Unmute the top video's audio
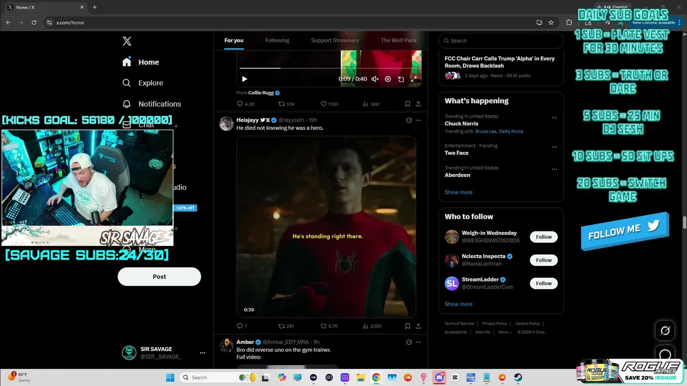The image size is (687, 386). [x=375, y=79]
